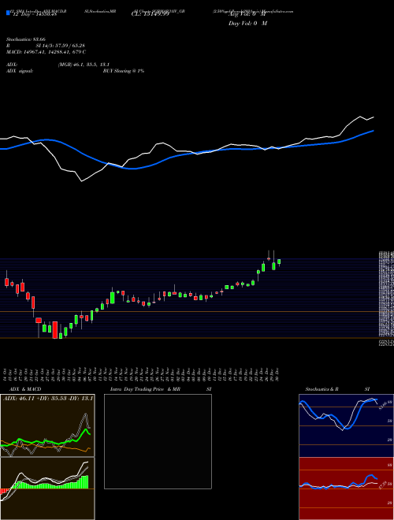The height and width of the screenshot is (520, 394).
Task: Click the blue 12 Day SMA legend square
Action: [8, 13]
